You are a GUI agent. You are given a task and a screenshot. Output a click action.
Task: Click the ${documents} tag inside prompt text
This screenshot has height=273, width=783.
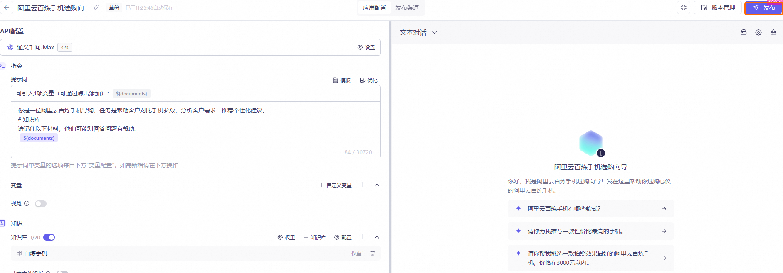point(39,138)
